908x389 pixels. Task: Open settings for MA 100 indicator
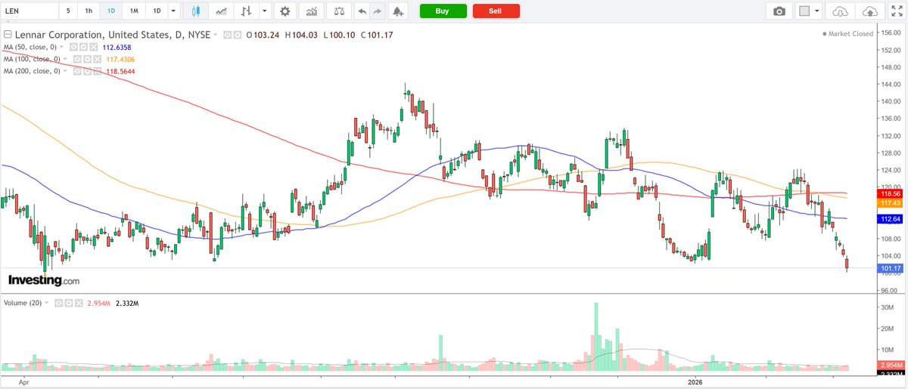click(87, 59)
